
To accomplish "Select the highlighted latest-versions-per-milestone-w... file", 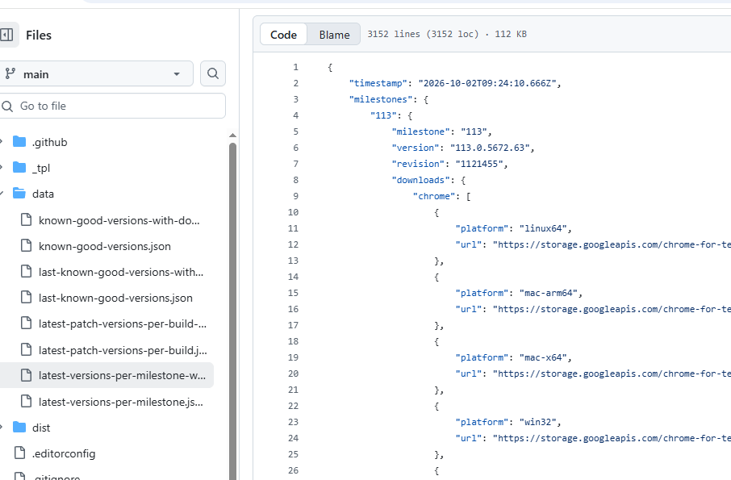I will [107, 375].
